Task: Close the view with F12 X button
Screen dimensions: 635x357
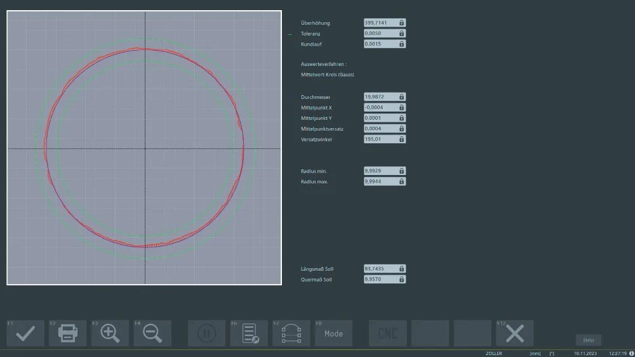Action: (x=514, y=333)
